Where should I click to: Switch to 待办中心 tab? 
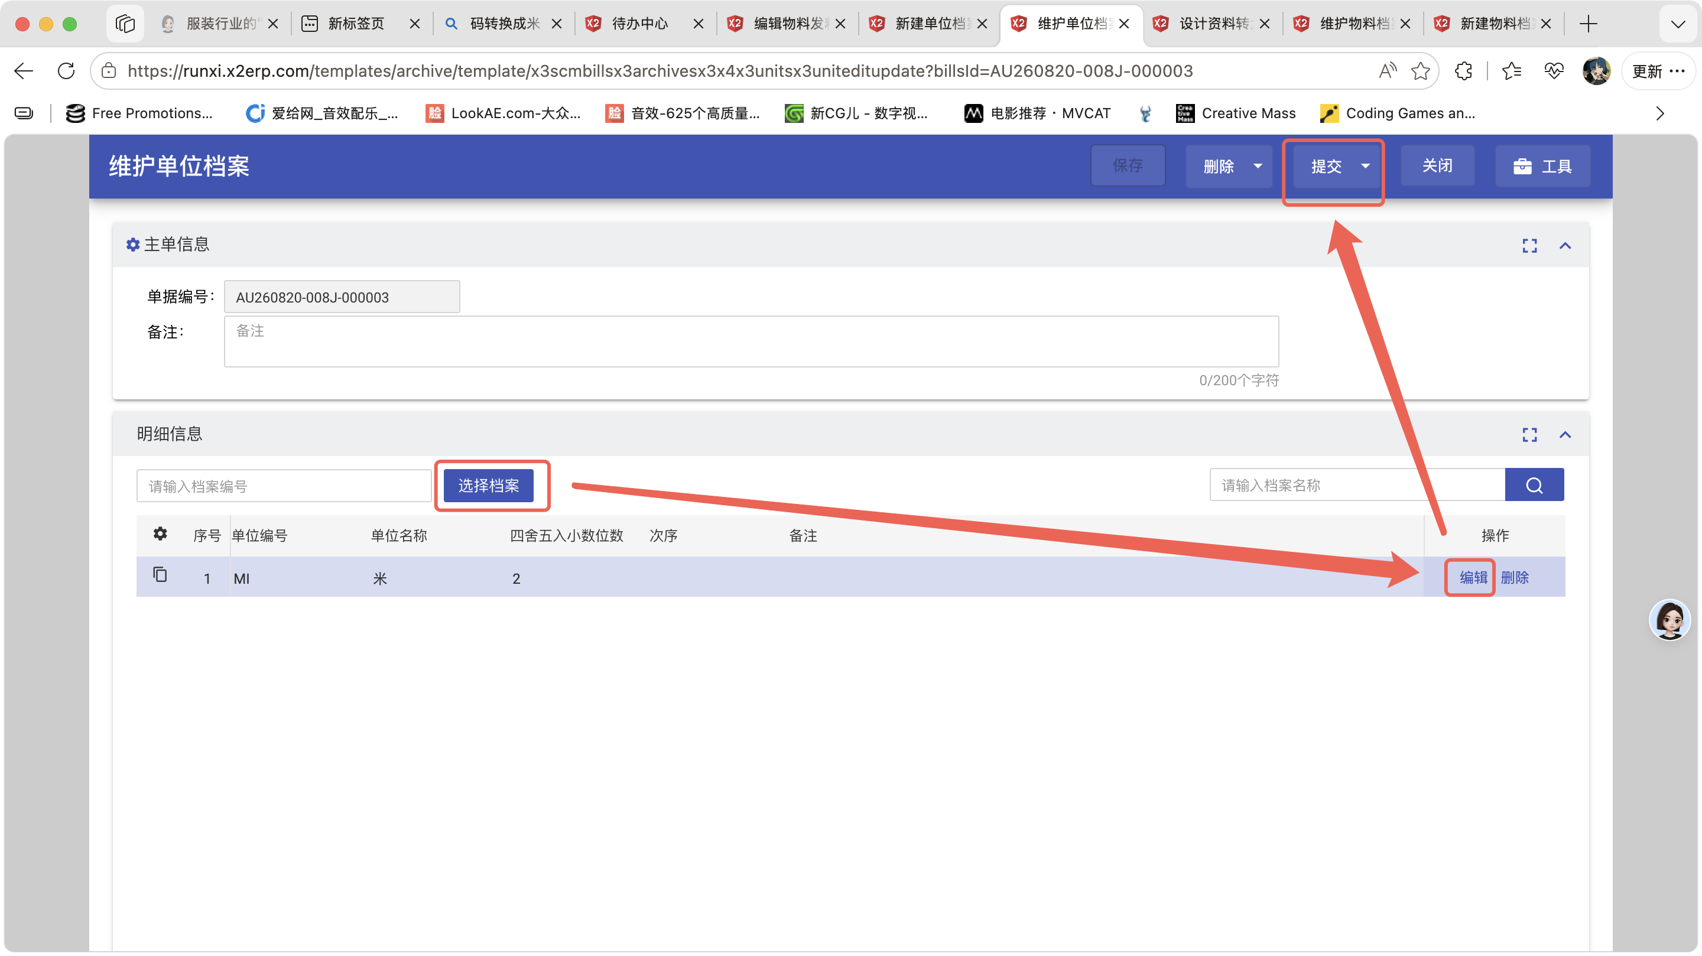tap(638, 24)
